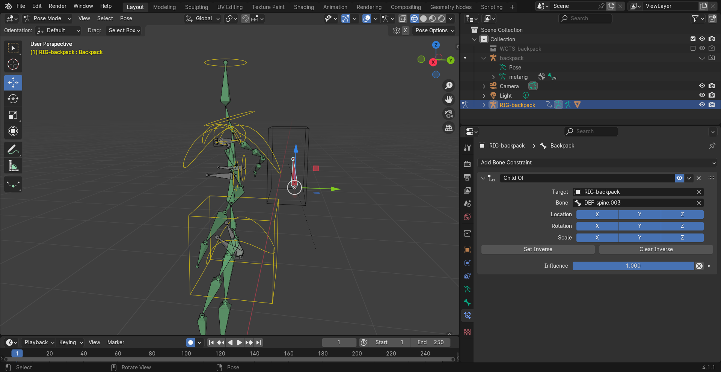Viewport: 721px width, 372px height.
Task: Open the Playback dropdown in timeline
Action: point(39,342)
